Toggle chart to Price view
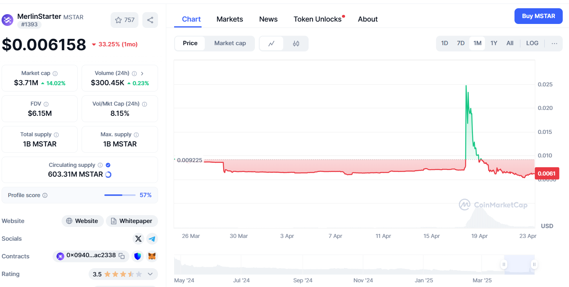The width and height of the screenshot is (569, 287). coord(190,43)
